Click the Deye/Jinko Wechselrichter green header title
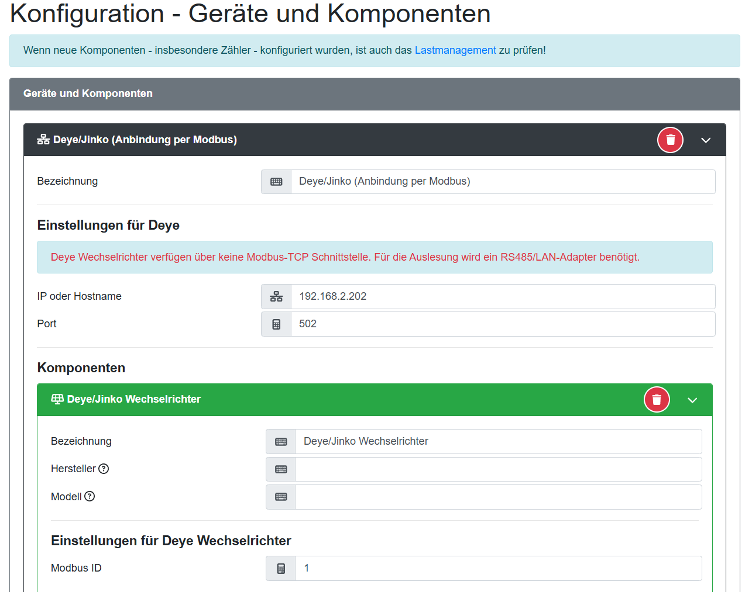This screenshot has width=752, height=592. (x=134, y=399)
